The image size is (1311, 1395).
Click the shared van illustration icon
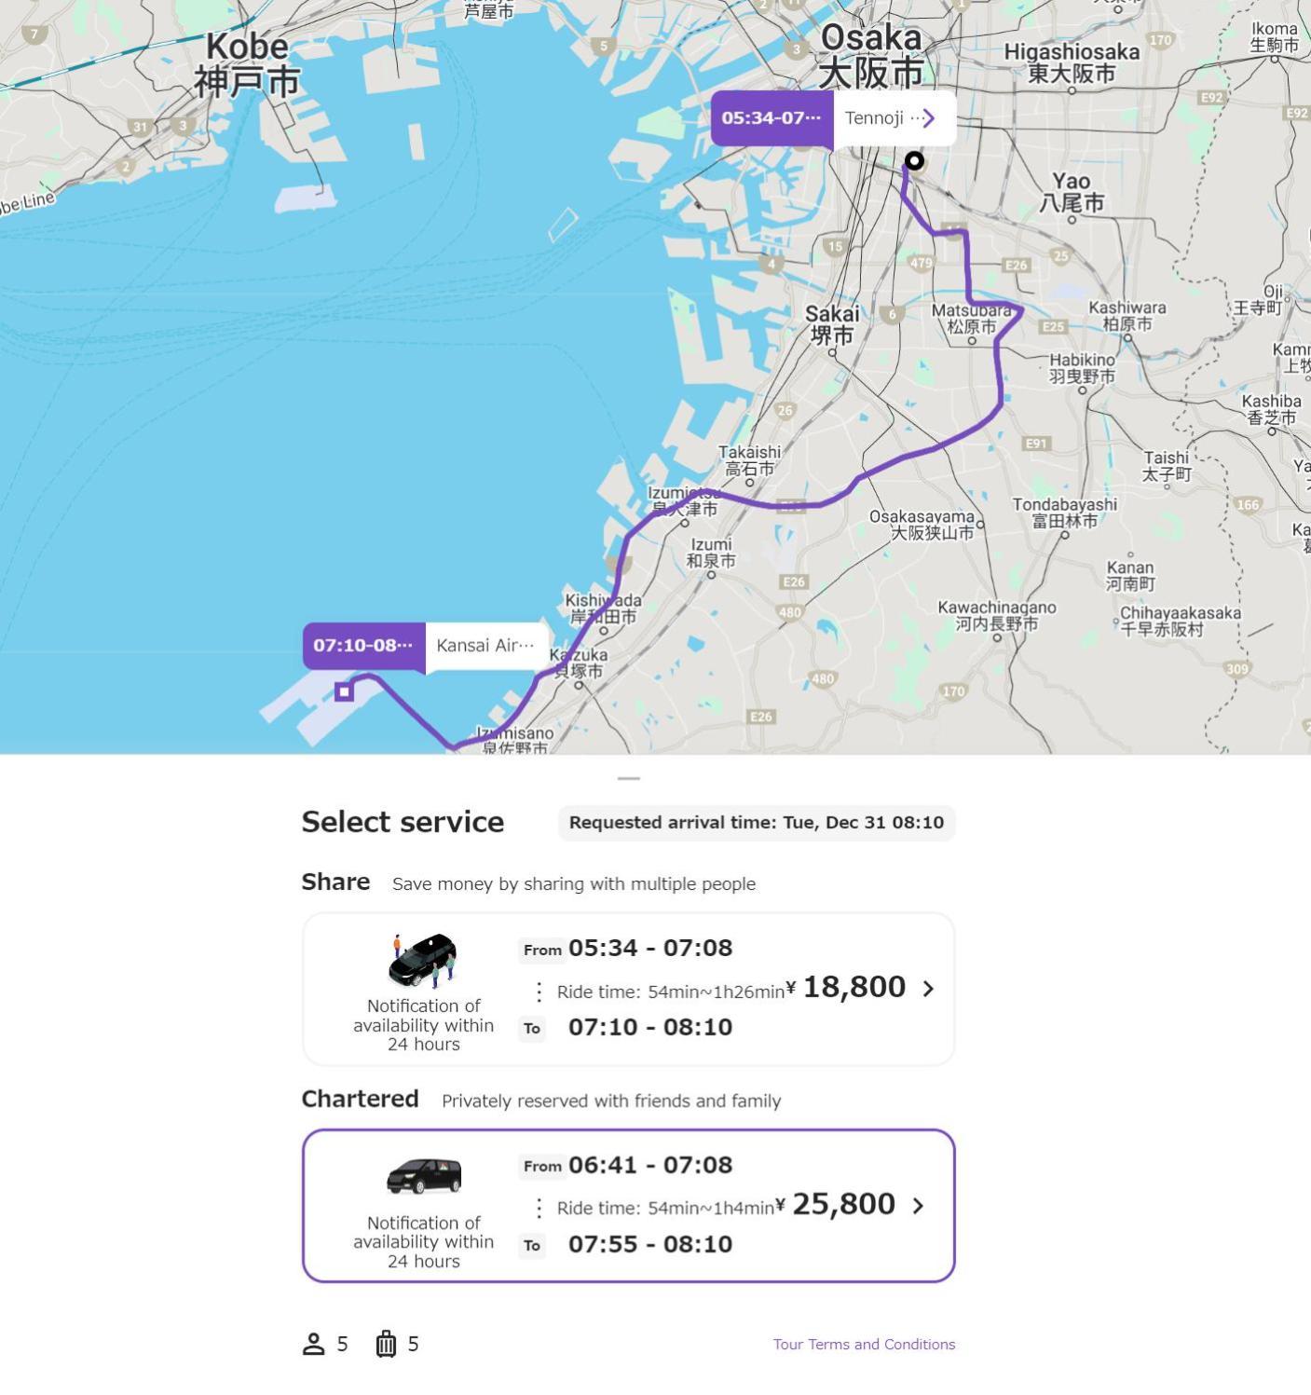pyautogui.click(x=423, y=960)
